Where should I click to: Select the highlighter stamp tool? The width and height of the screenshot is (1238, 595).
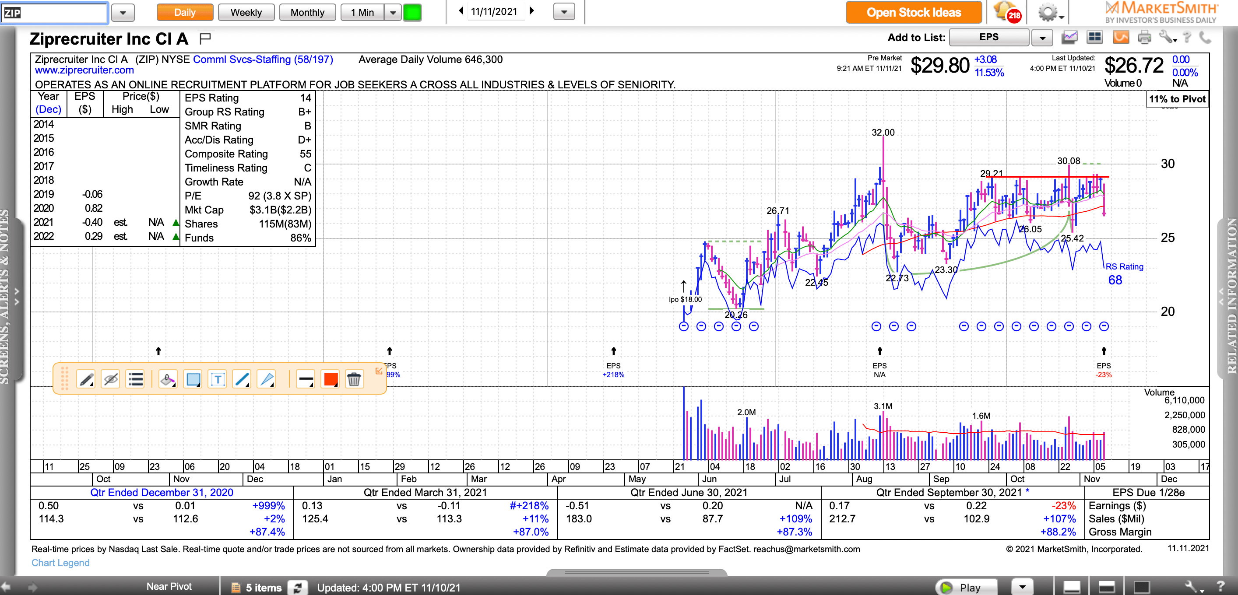(168, 379)
